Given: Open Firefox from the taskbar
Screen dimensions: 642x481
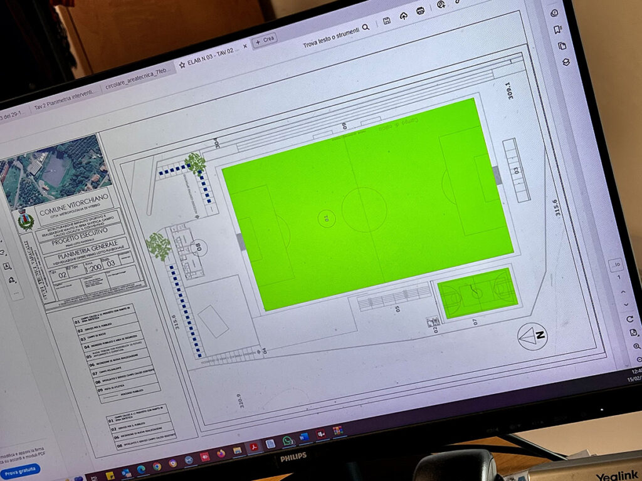Looking at the screenshot, I should click(221, 453).
